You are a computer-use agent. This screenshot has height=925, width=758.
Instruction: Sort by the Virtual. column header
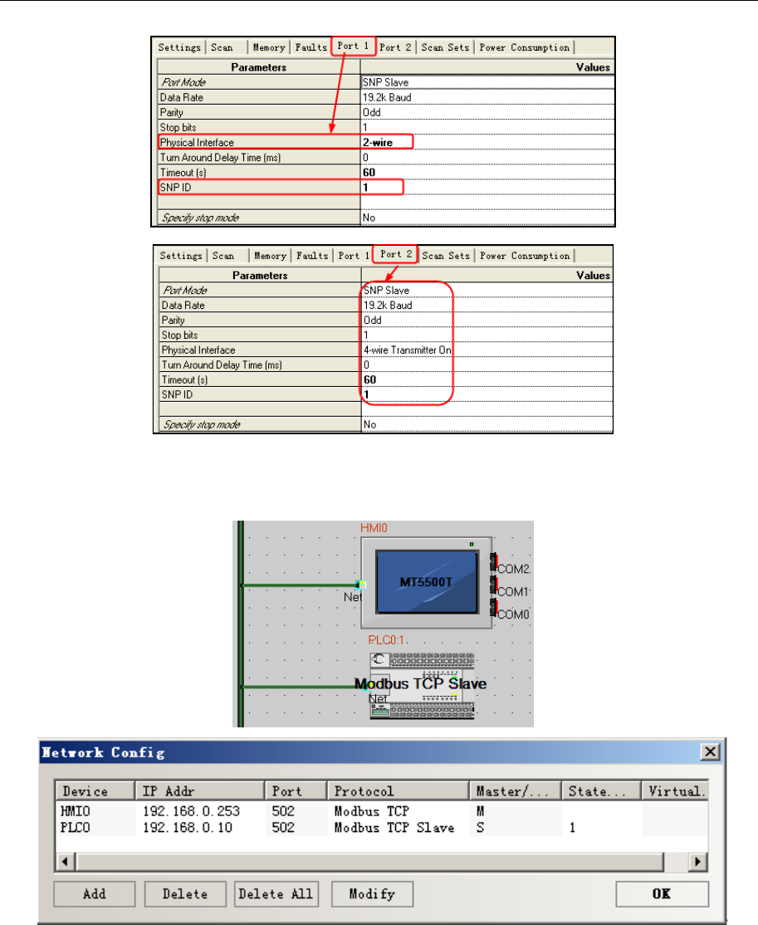pyautogui.click(x=675, y=791)
